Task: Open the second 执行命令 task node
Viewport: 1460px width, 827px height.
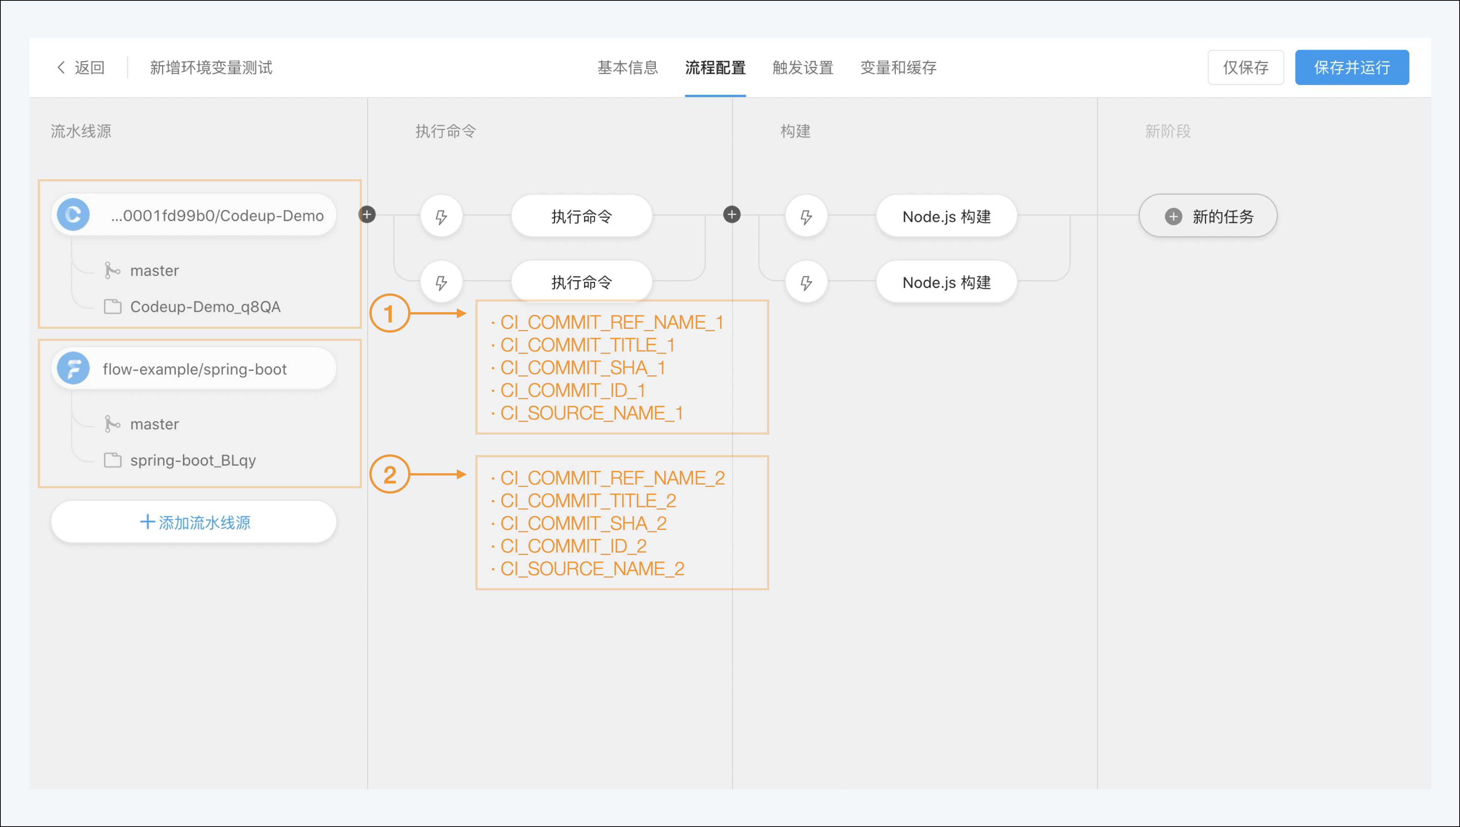Action: [x=581, y=281]
